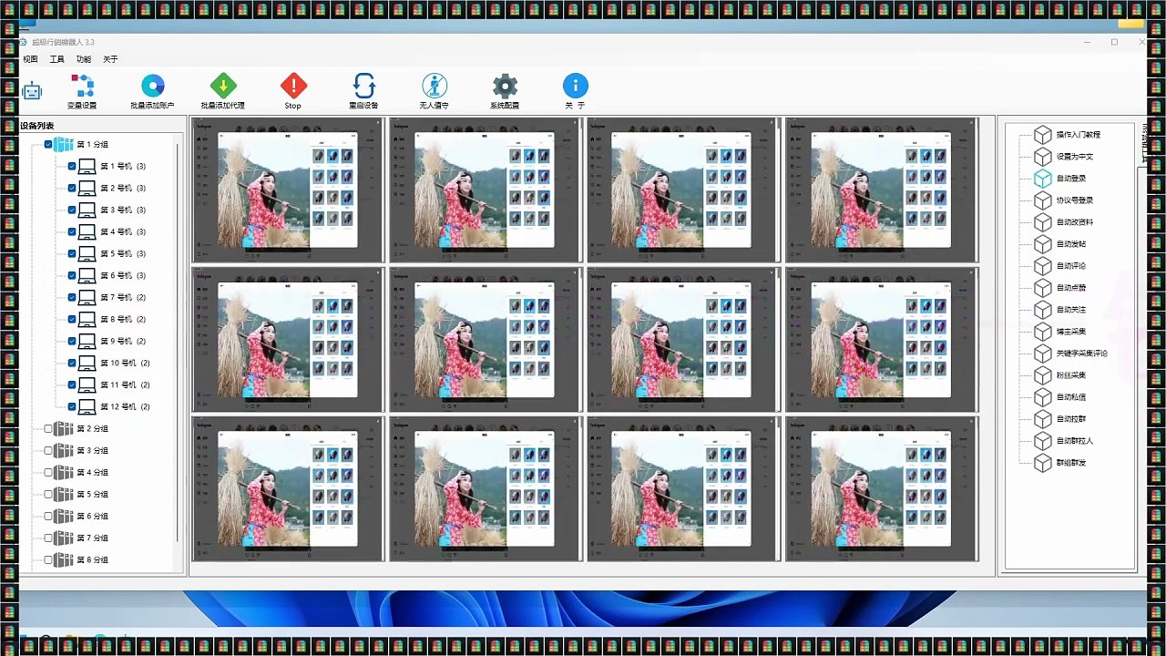Click the laptop icon for 第 10 号机

[87, 363]
